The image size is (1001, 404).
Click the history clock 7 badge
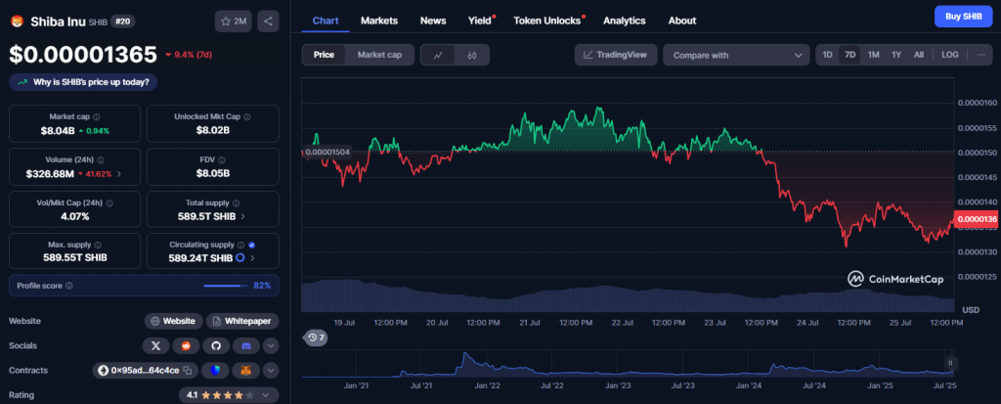pos(315,337)
